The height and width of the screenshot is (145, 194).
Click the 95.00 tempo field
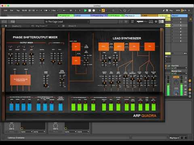point(24,10)
